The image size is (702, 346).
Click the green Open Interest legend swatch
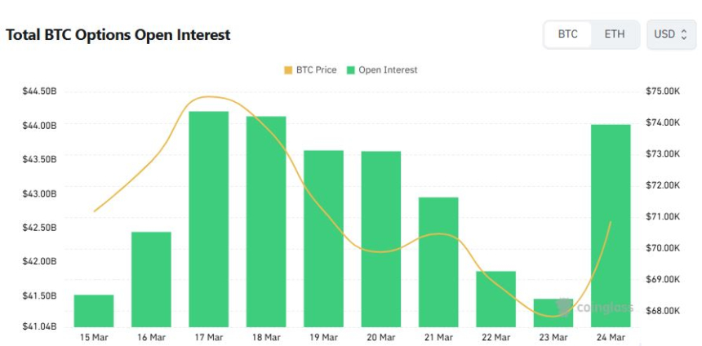point(351,70)
